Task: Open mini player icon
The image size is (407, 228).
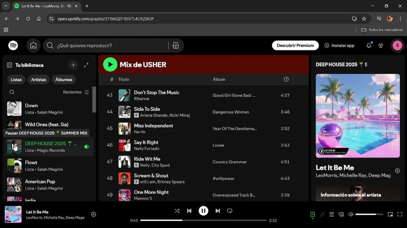Action: tap(390, 214)
